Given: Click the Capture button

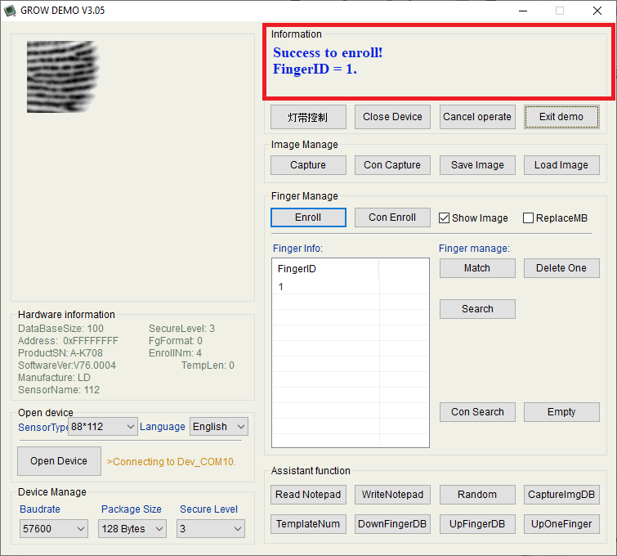Looking at the screenshot, I should point(308,165).
